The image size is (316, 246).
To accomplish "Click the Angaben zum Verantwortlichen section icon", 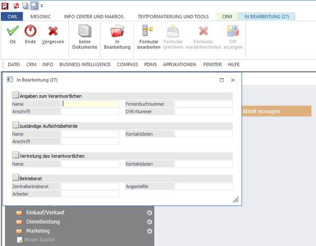I will (x=15, y=96).
